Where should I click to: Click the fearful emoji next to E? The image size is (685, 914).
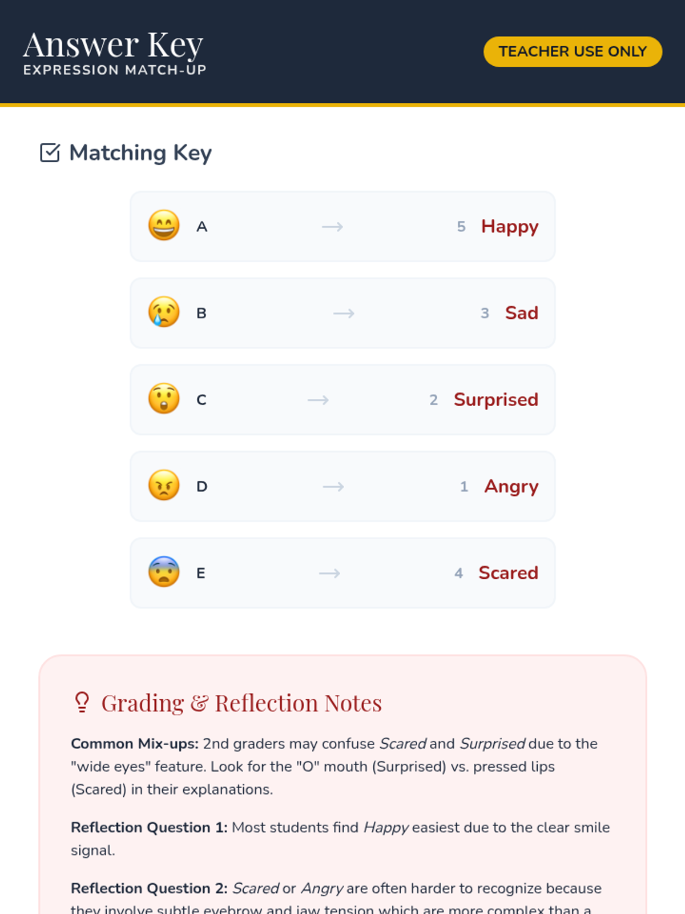164,572
